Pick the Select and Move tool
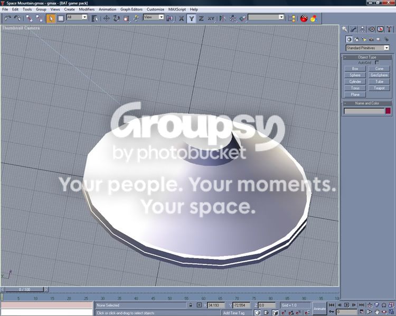The image size is (396, 316). (x=106, y=18)
